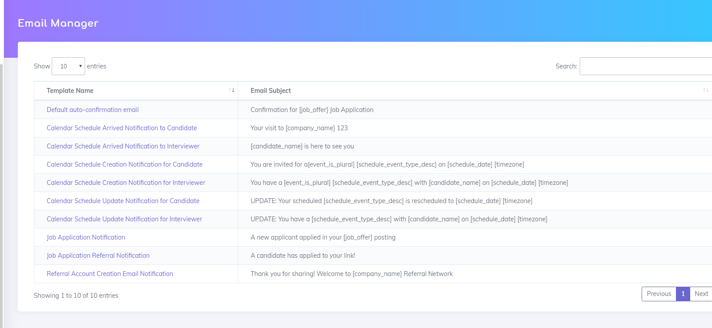This screenshot has width=712, height=328.
Task: Sort table by Template Name arrows icon
Action: pos(232,90)
